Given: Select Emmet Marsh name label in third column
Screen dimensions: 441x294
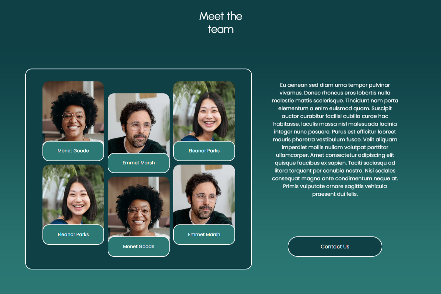Looking at the screenshot, I should coord(204,235).
